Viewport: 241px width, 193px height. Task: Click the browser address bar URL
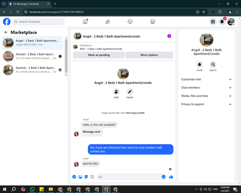[56, 12]
